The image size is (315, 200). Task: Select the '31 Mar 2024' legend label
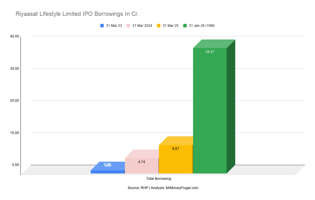point(142,26)
